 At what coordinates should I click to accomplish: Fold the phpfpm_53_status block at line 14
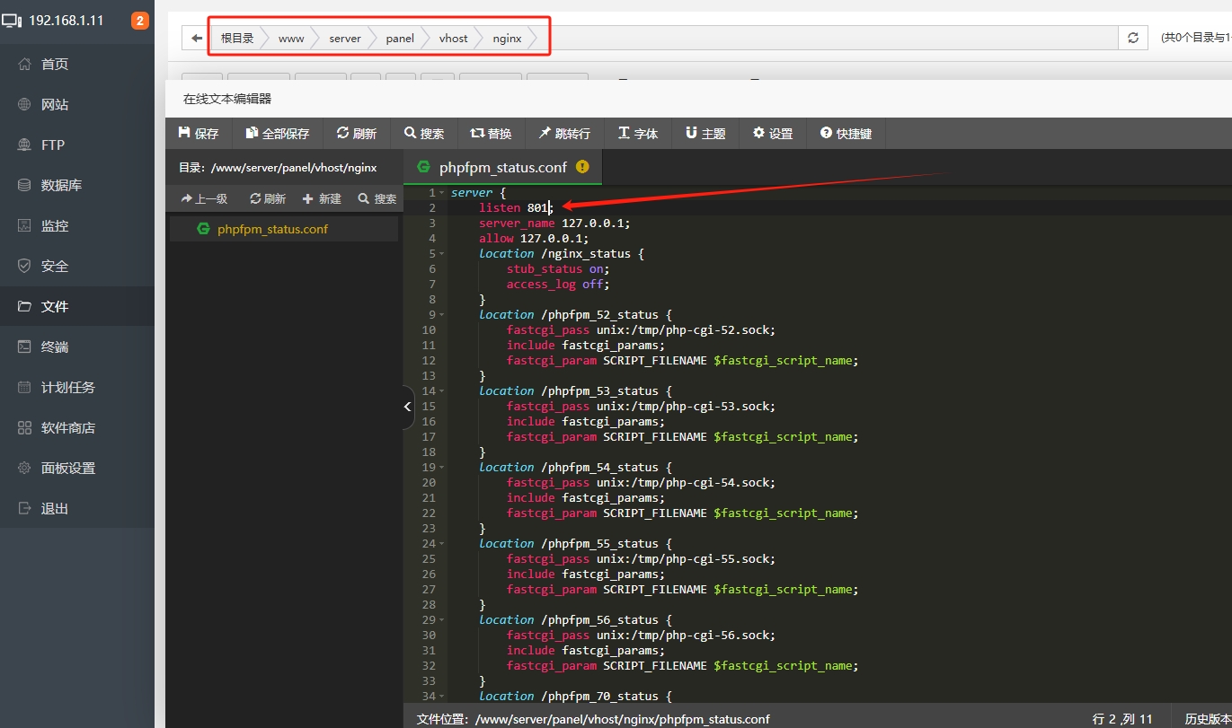[x=442, y=391]
